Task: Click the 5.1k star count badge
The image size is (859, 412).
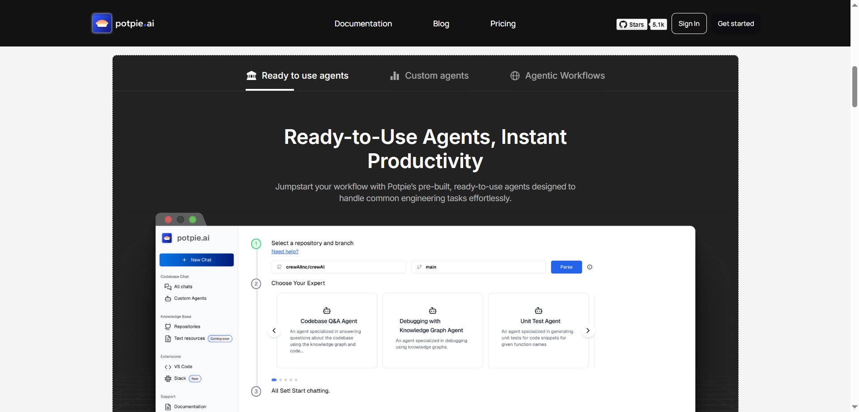Action: tap(658, 25)
